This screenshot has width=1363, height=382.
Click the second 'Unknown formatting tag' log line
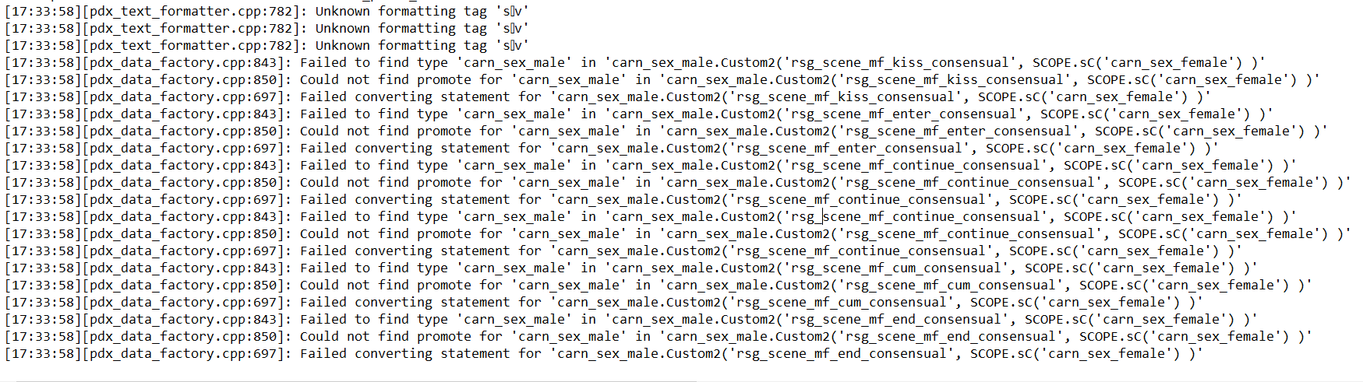(x=267, y=28)
